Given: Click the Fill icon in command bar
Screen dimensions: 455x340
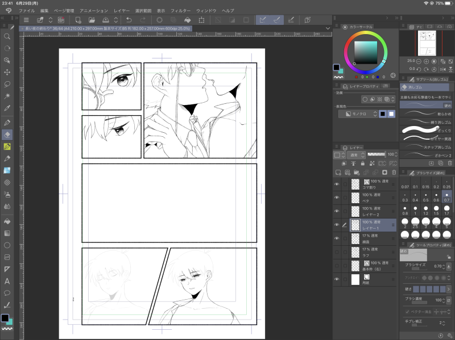Looking at the screenshot, I should click(188, 20).
